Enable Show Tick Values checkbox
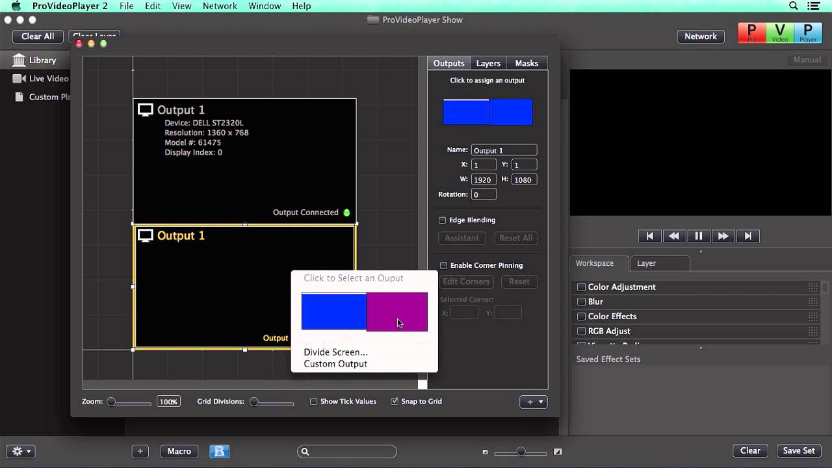Screen dimensions: 832x468 pyautogui.click(x=313, y=402)
